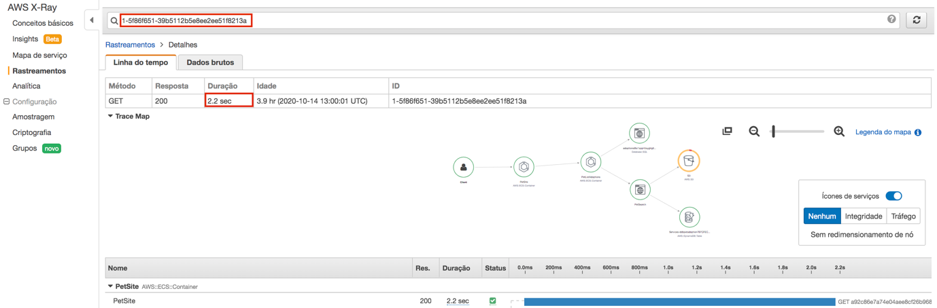
Task: Click the PetSite row name
Action: click(x=124, y=301)
